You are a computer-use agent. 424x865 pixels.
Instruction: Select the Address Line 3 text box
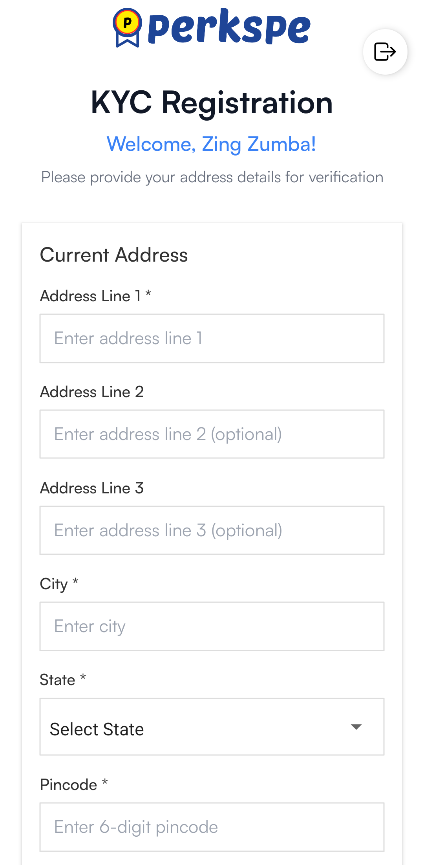[212, 530]
